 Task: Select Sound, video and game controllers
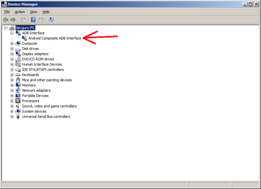(49, 106)
